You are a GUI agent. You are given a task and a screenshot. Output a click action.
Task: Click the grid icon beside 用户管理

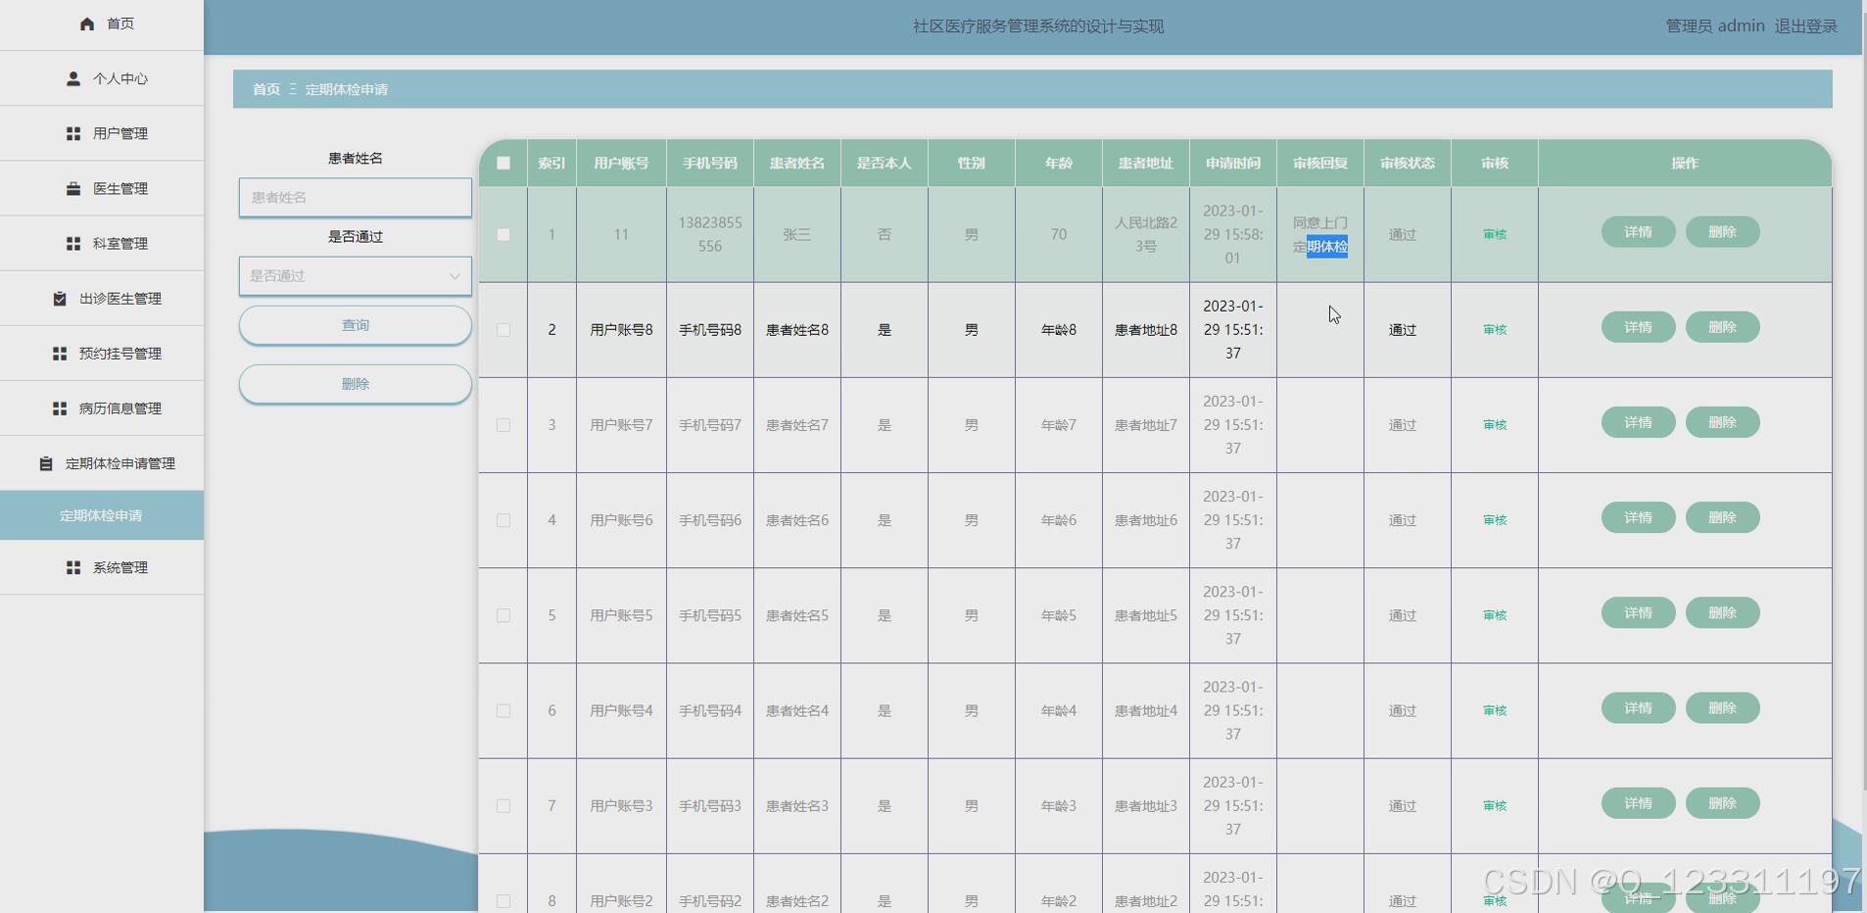tap(73, 133)
